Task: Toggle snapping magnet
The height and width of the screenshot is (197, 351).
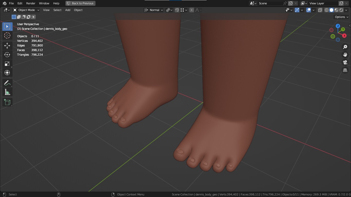Action: coord(177,10)
